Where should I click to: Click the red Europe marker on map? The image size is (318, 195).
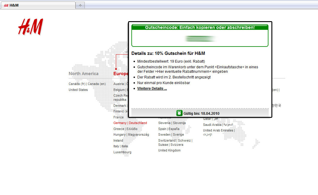pyautogui.click(x=116, y=69)
